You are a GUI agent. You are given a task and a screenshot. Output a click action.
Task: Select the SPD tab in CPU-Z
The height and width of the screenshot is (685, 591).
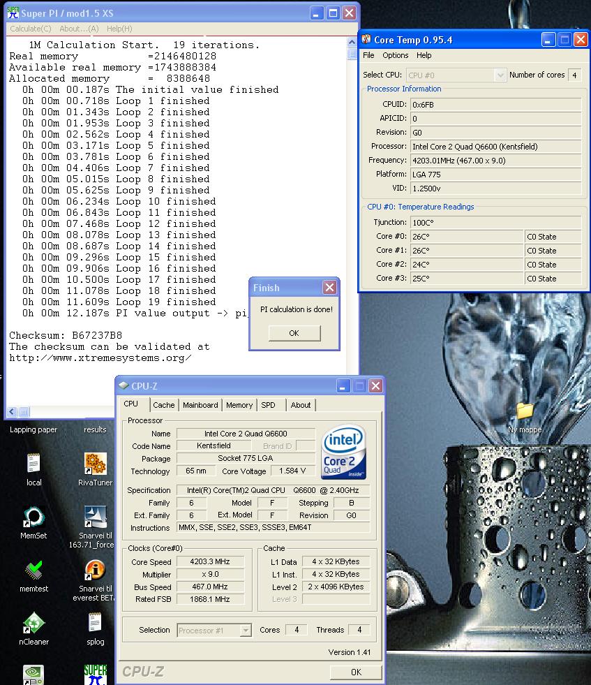coord(268,405)
